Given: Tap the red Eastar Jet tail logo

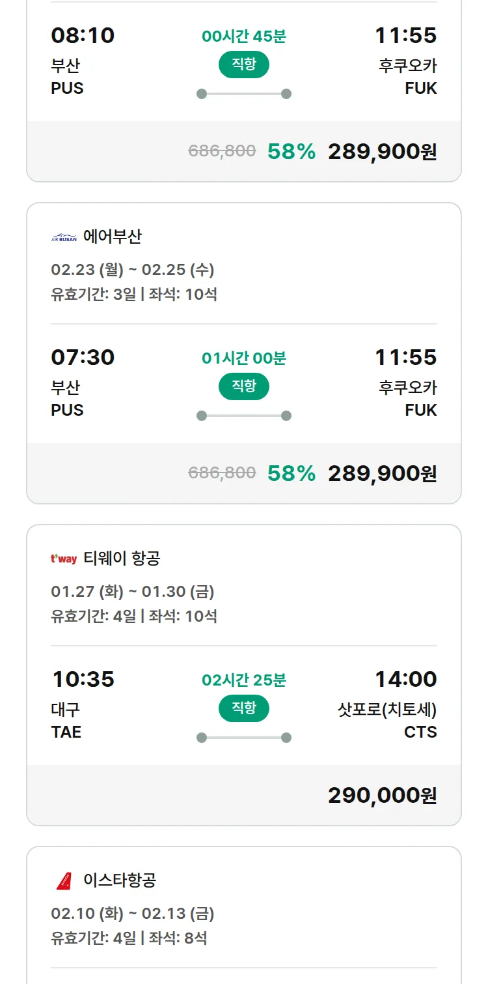Looking at the screenshot, I should tap(64, 880).
